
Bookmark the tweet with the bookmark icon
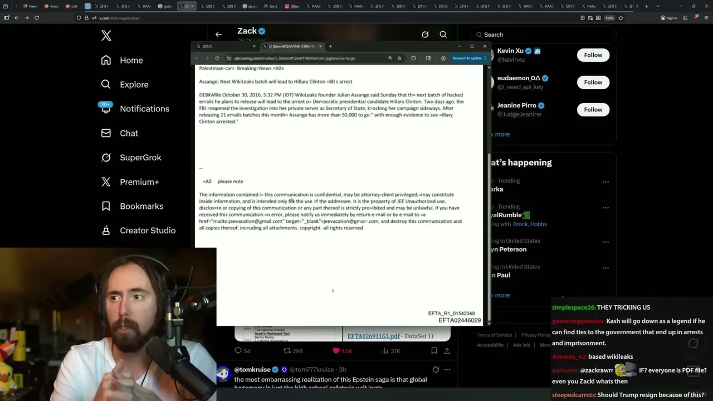coord(434,351)
